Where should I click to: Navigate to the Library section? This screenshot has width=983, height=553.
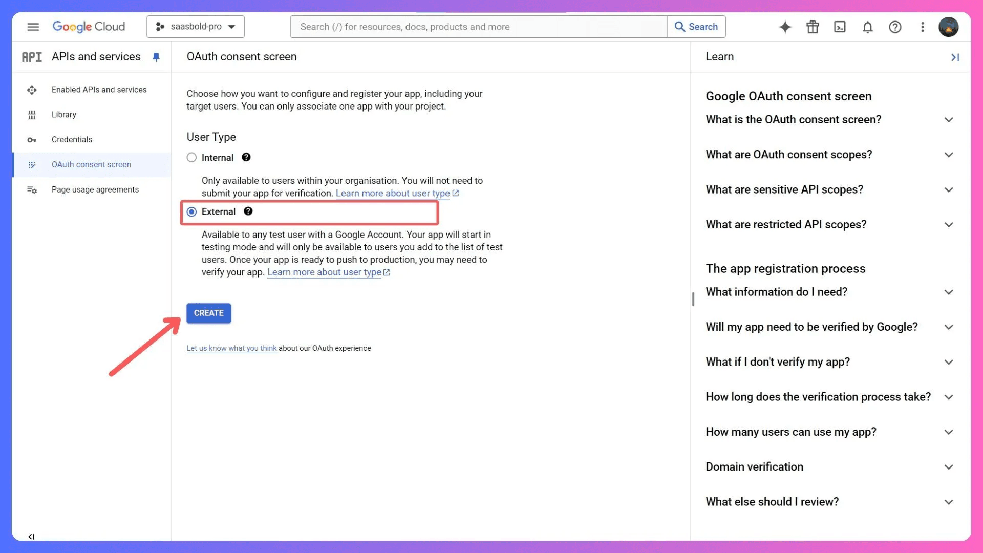[x=64, y=114]
